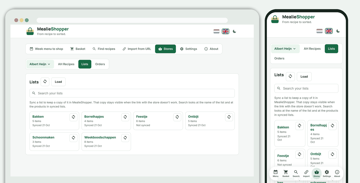Click the 'Not synced' status on desktop Feestje card
Screen dimensions: 360x183
click(143, 125)
